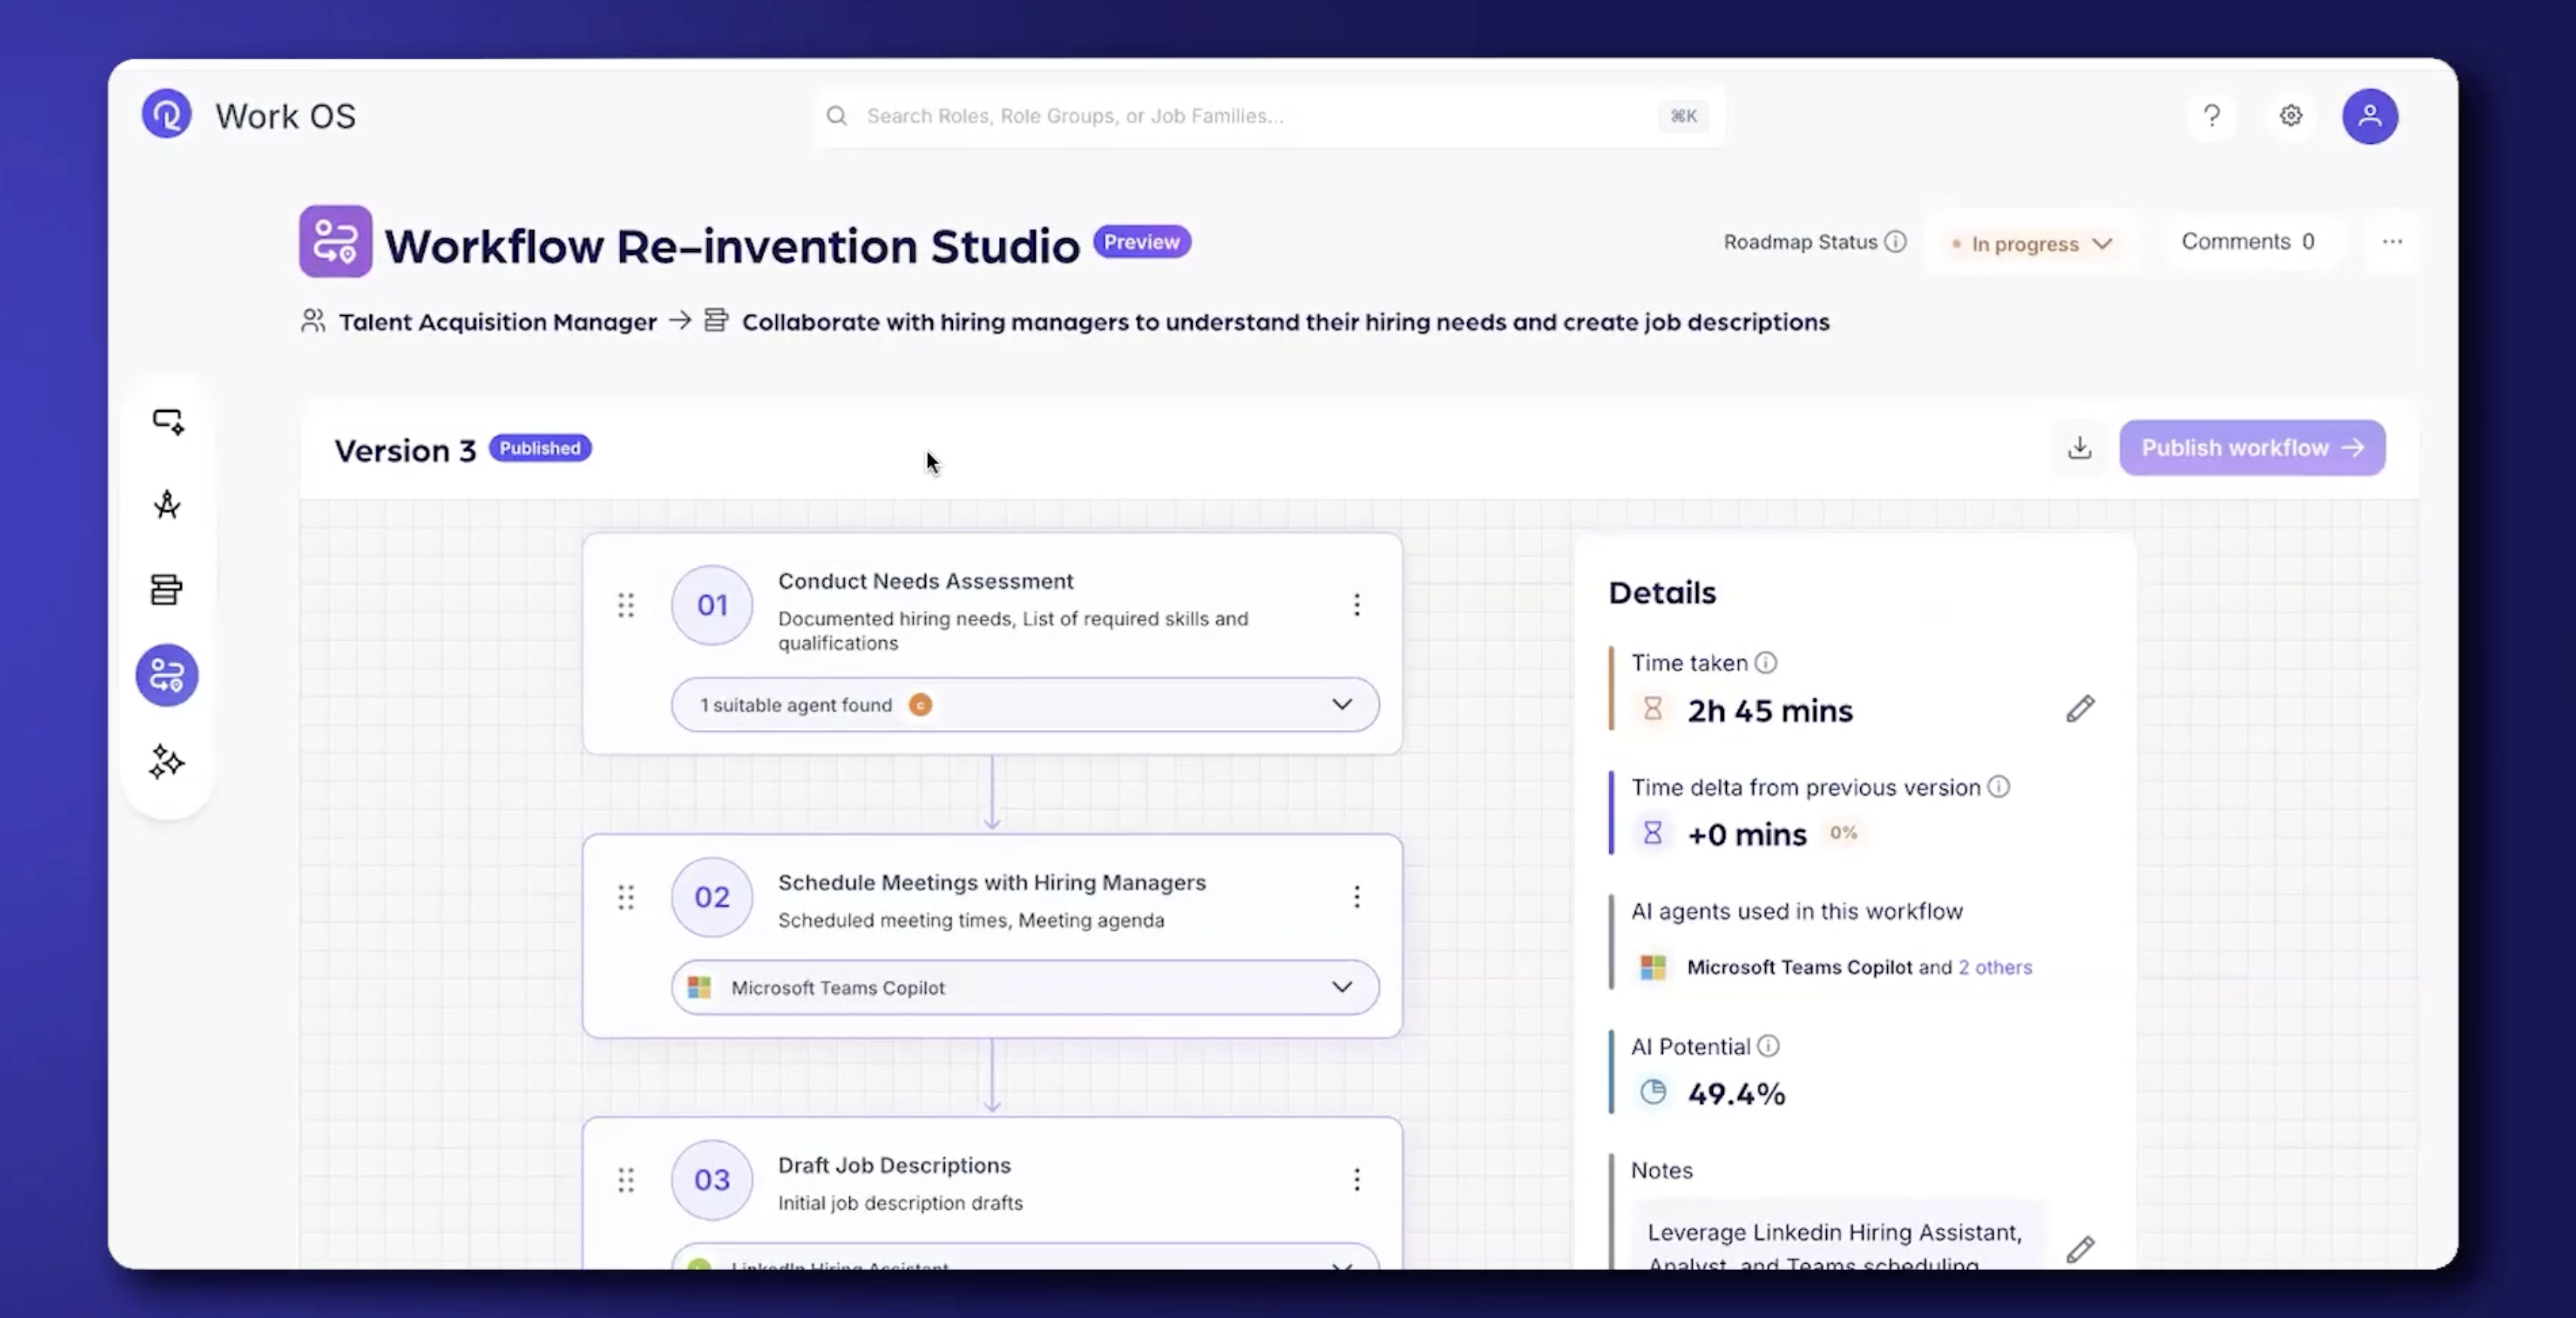
Task: Open Draft Job Descriptions step options menu
Action: pos(1357,1179)
